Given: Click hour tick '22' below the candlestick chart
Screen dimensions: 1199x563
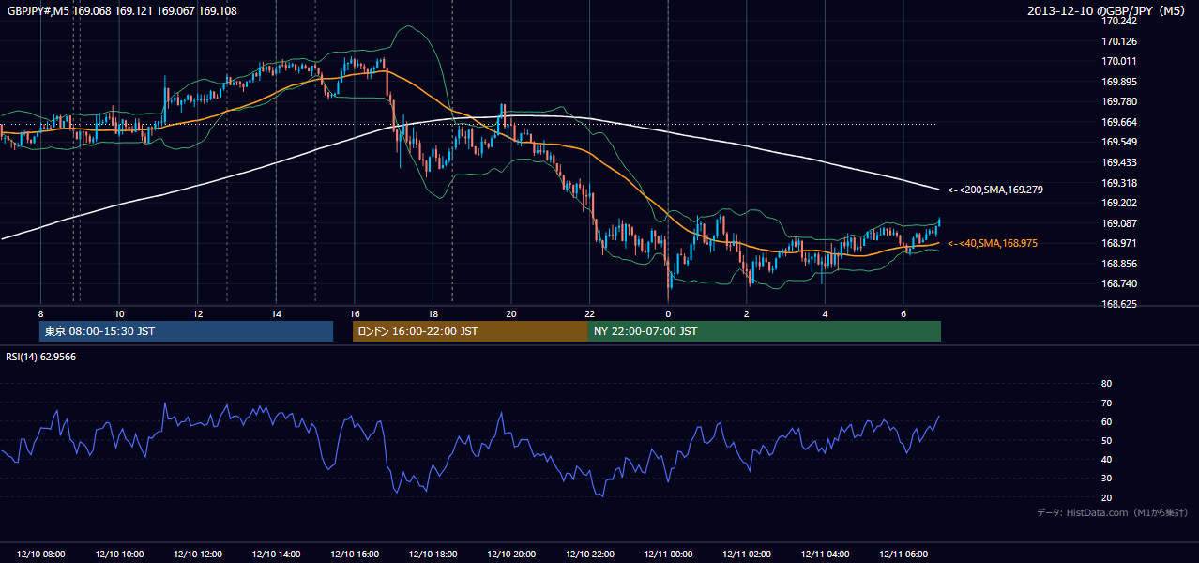Looking at the screenshot, I should [589, 312].
